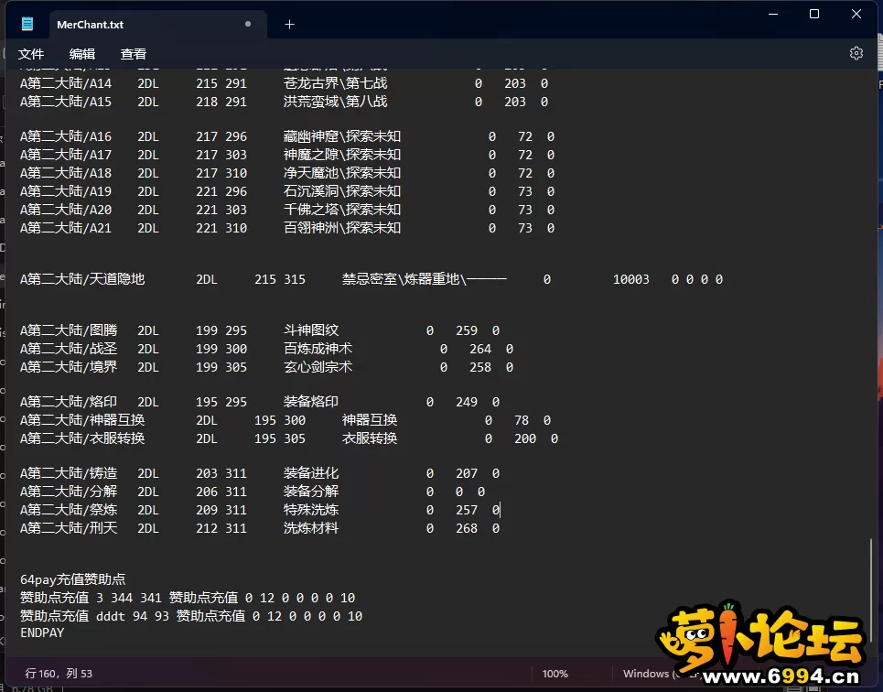This screenshot has height=692, width=883.
Task: Click the vertical scrollbar thumb
Action: [x=870, y=590]
